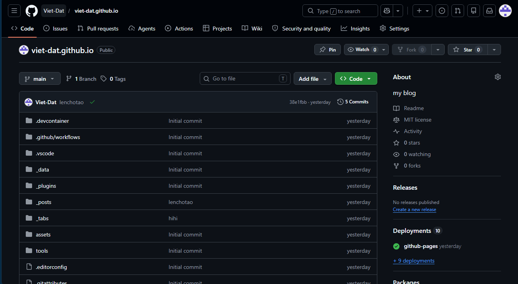Expand the green Code dropdown button
Image resolution: width=518 pixels, height=284 pixels.
[x=356, y=79]
